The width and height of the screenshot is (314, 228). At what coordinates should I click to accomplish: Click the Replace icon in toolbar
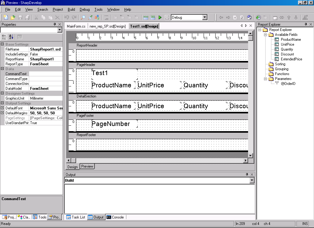point(97,17)
